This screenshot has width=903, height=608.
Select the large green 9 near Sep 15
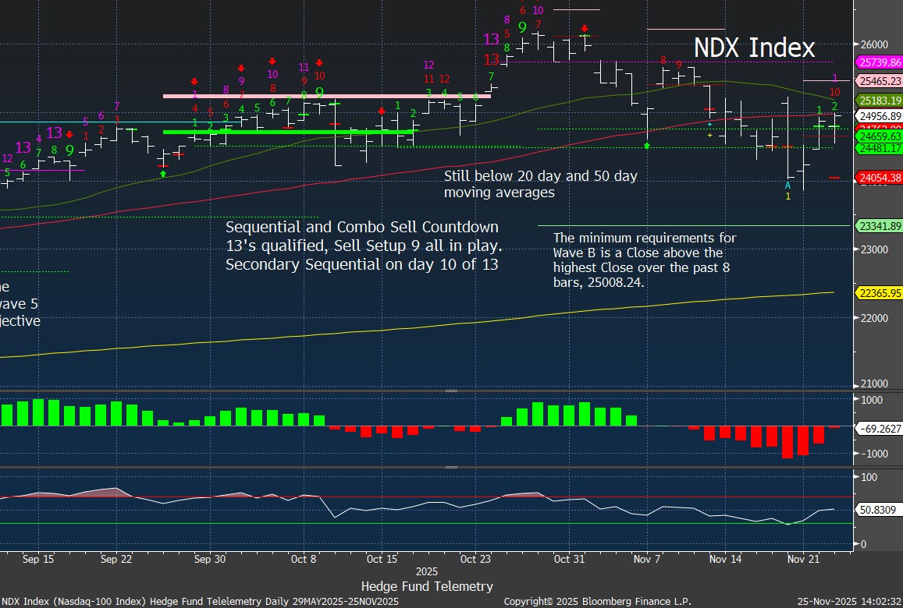69,150
